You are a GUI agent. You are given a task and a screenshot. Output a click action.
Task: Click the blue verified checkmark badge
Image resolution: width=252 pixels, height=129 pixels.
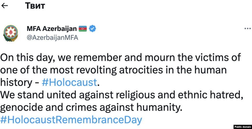click(x=92, y=29)
